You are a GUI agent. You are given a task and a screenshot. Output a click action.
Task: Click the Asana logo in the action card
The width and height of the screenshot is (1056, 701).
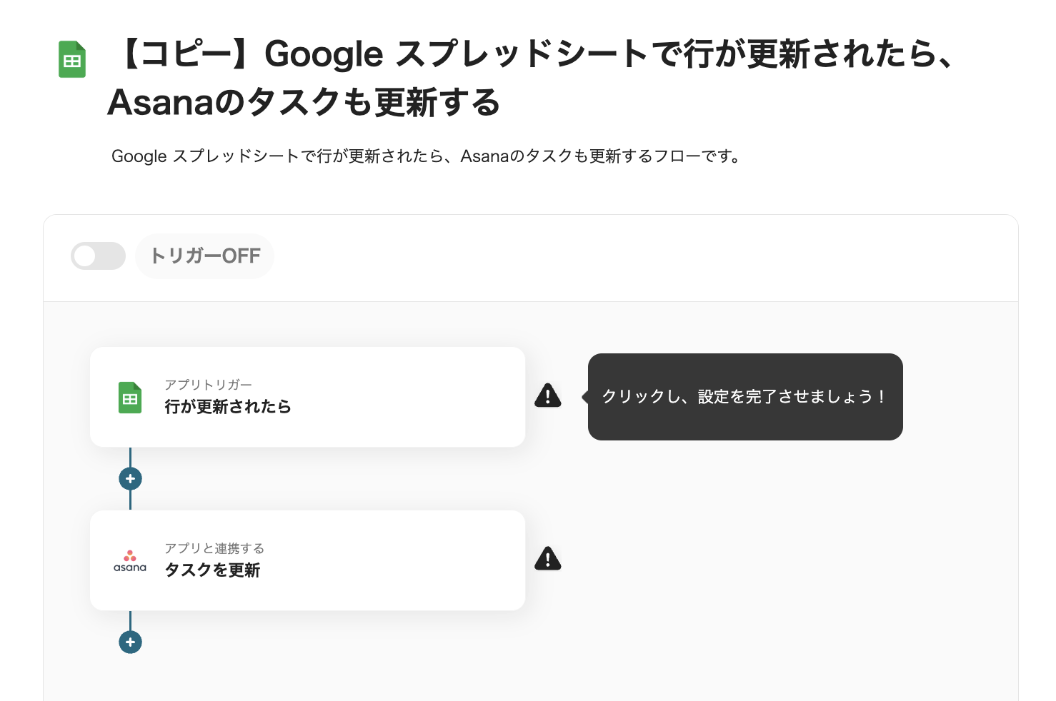pos(130,561)
